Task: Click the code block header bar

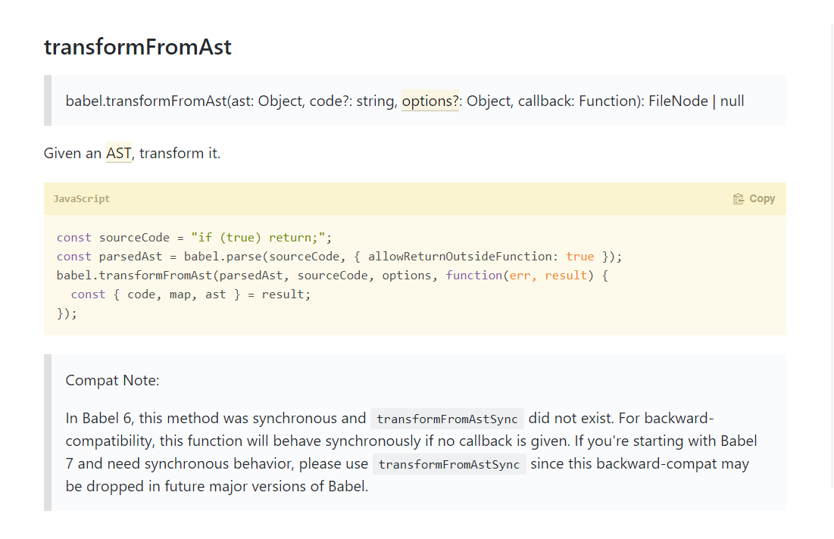Action: [415, 199]
